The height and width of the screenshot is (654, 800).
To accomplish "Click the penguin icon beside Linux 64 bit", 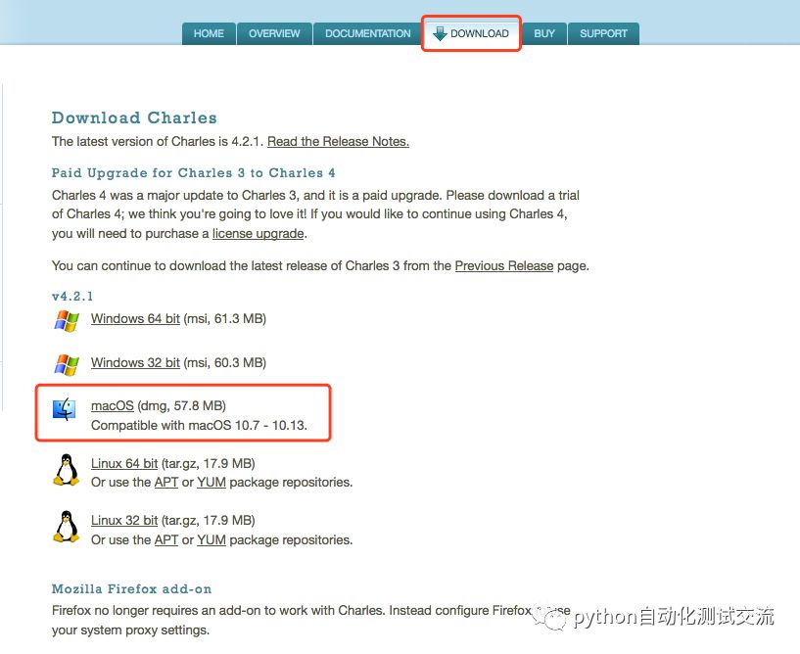I will (67, 470).
